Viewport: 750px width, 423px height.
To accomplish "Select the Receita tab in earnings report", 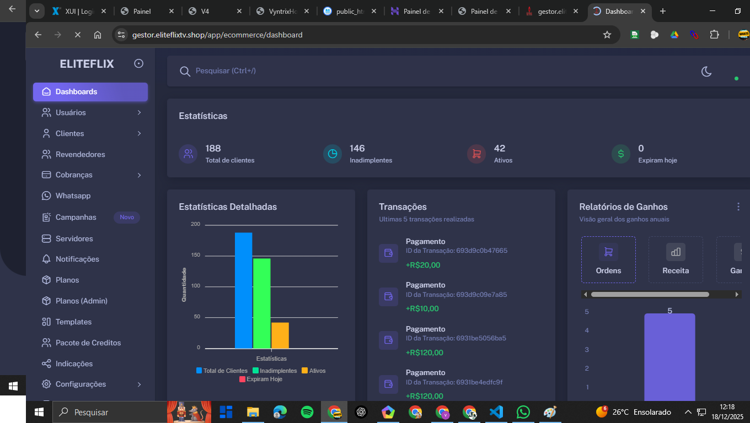I will coord(676,260).
